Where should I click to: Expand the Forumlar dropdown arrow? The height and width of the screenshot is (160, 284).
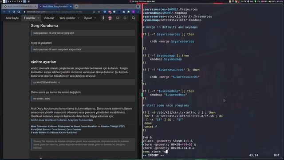pos(39,18)
